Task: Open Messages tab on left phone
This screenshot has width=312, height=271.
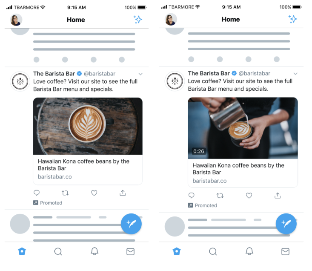Action: [131, 252]
